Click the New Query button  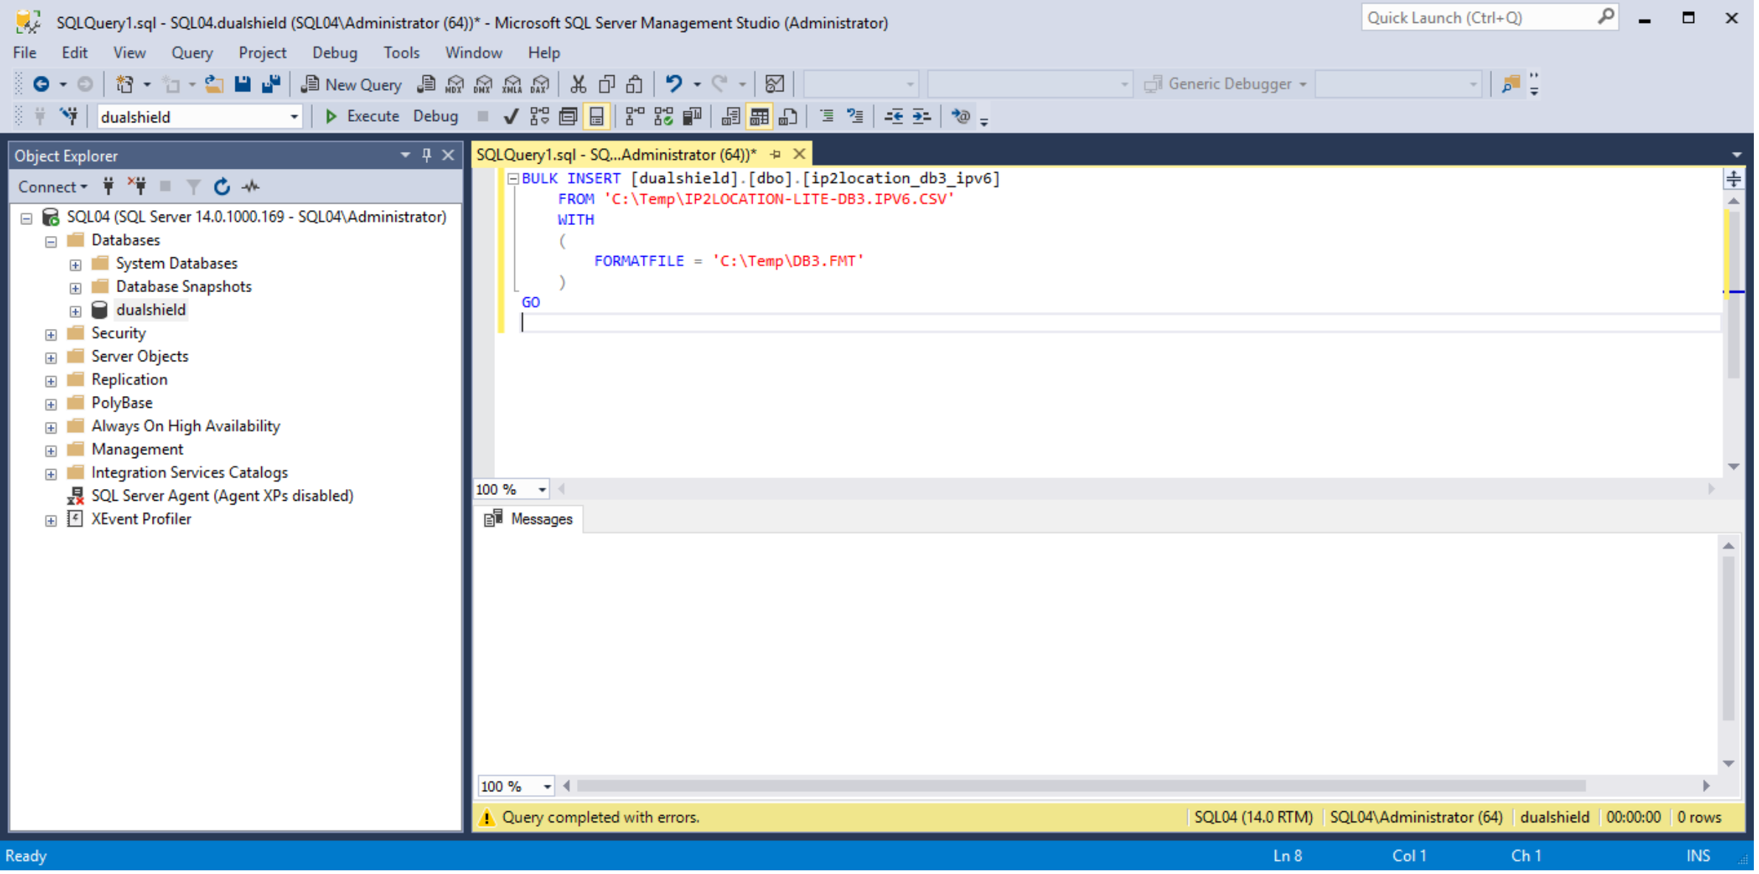coord(352,84)
